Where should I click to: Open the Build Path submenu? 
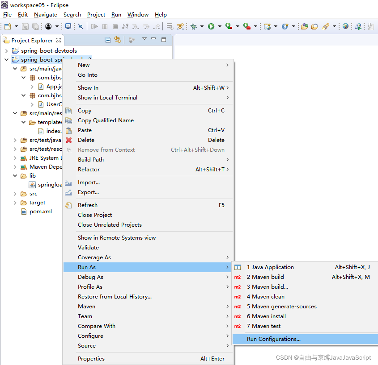(148, 160)
